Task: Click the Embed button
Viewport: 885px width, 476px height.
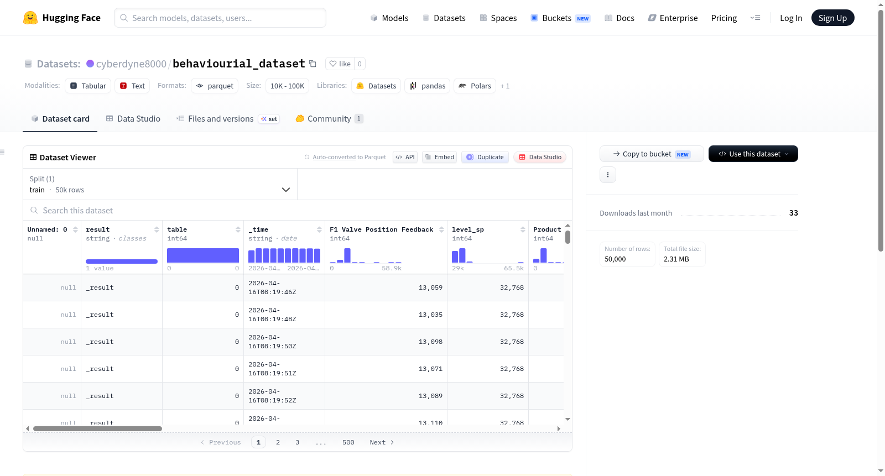Action: pyautogui.click(x=440, y=157)
